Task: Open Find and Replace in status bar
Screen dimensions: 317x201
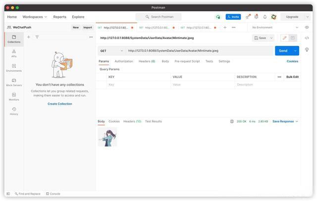Action: click(x=28, y=194)
